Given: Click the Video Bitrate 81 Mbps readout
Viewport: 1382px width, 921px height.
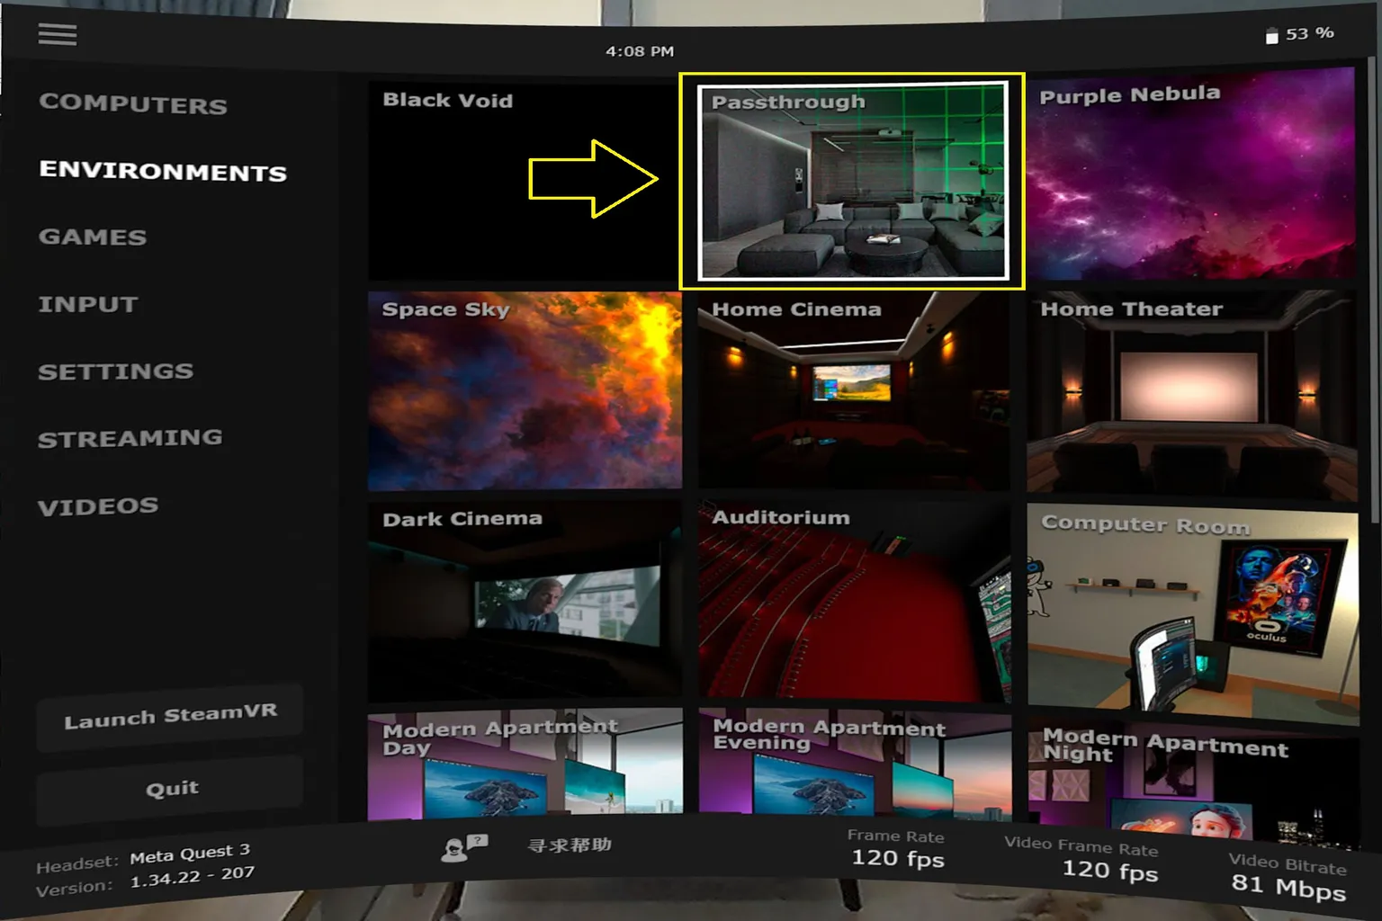Looking at the screenshot, I should point(1288,877).
